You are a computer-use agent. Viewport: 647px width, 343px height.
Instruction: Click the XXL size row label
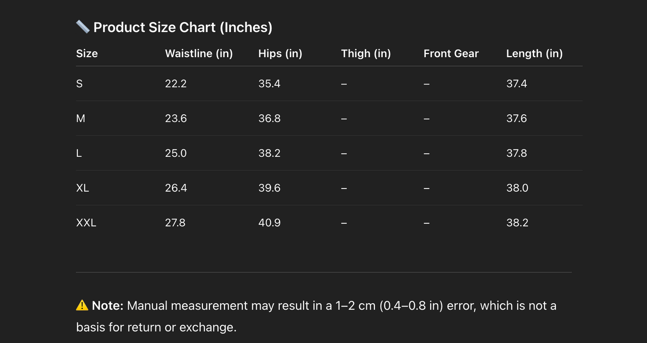[x=86, y=223]
